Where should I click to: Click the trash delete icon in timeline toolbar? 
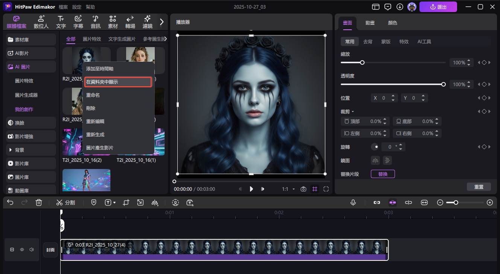pos(38,202)
